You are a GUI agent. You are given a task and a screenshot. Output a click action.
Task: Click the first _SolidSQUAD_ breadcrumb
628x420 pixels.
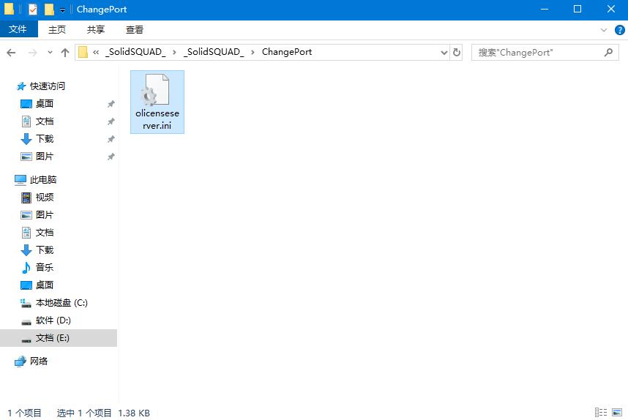point(135,52)
